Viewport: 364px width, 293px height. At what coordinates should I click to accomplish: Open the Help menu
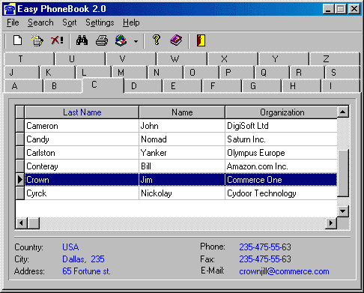(x=131, y=22)
